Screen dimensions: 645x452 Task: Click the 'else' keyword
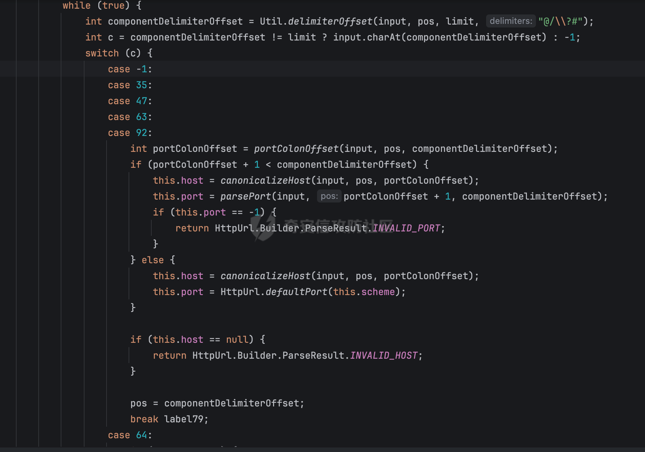tap(152, 260)
